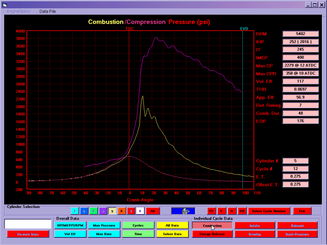This screenshot has height=245, width=327.
Task: Open the Data File menu
Action: (x=48, y=11)
